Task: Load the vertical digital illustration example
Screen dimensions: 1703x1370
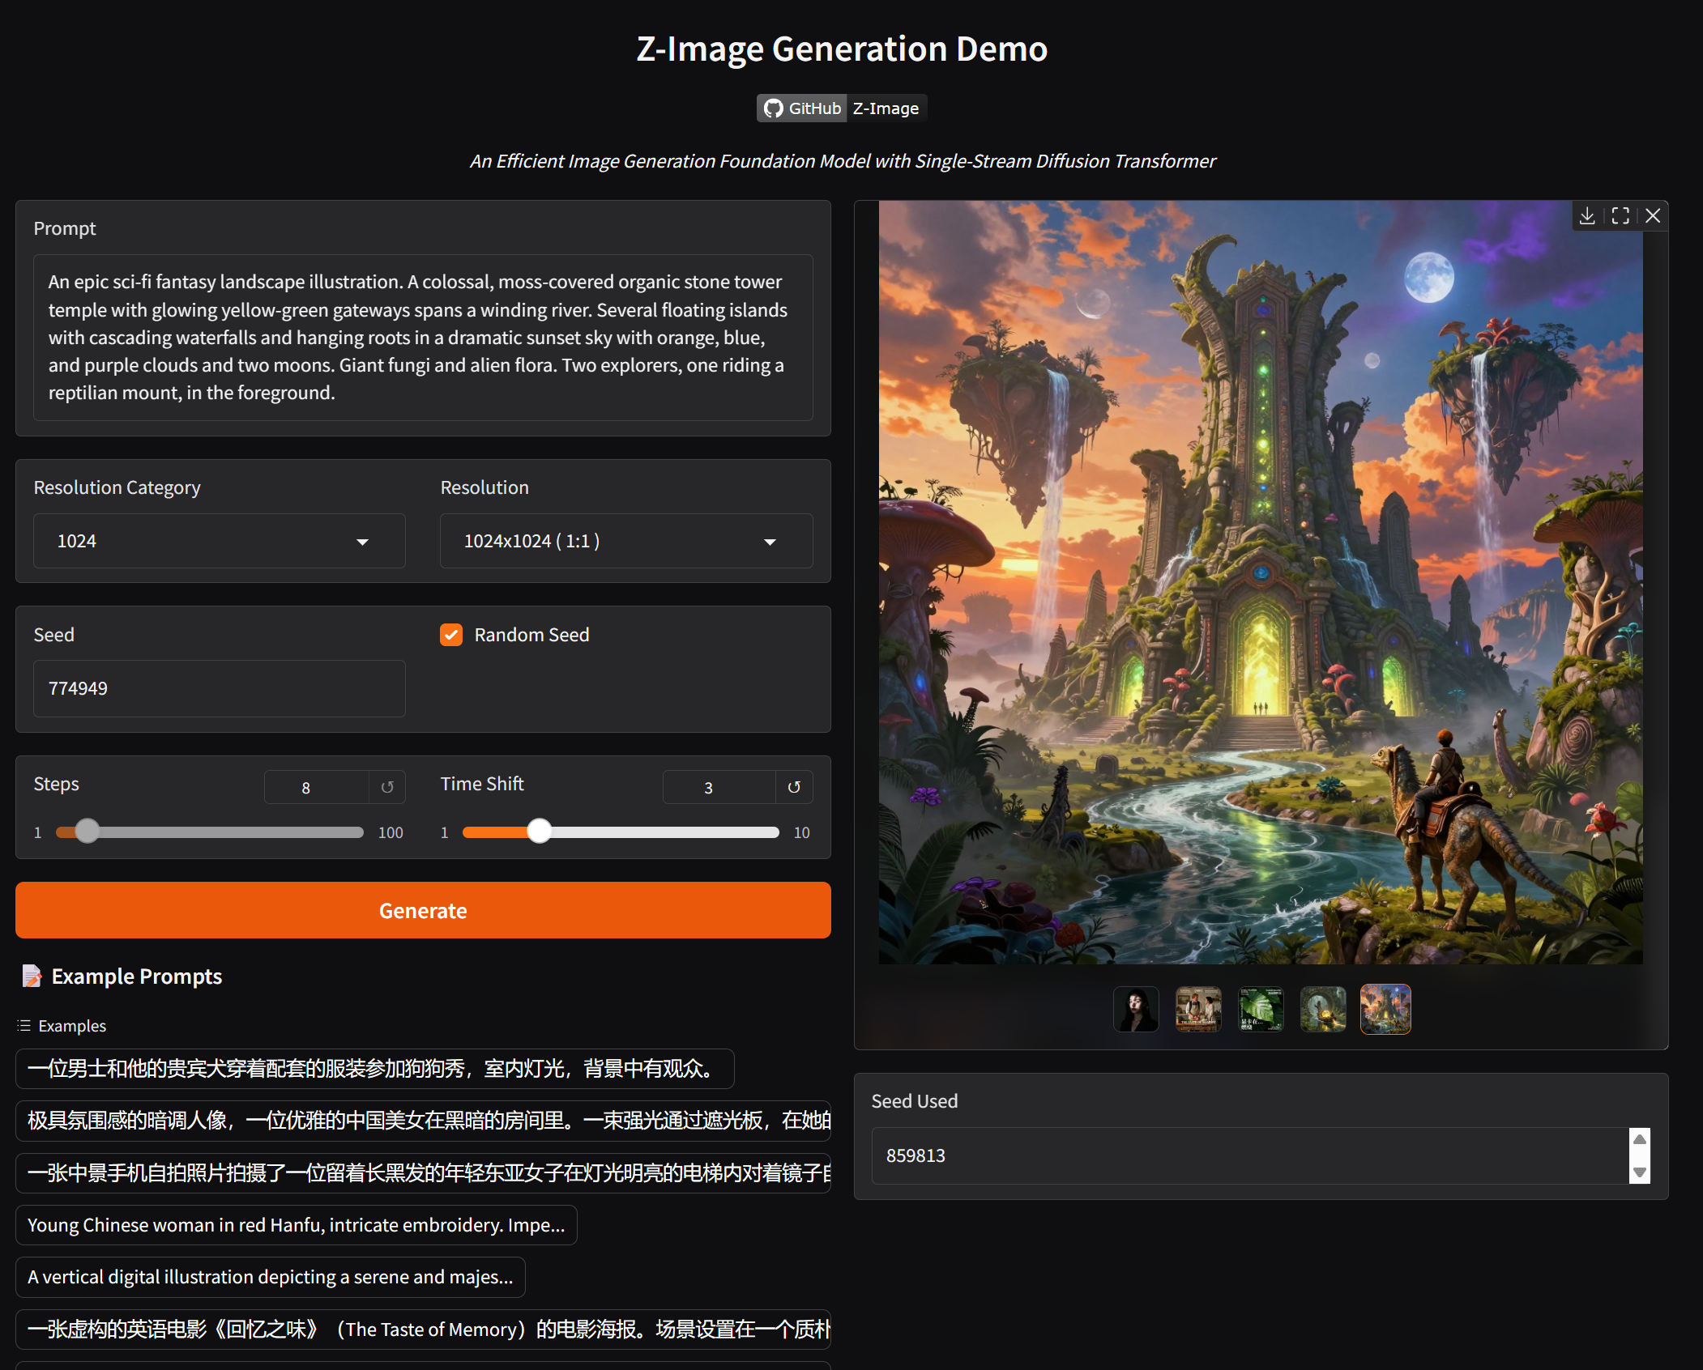Action: click(270, 1277)
